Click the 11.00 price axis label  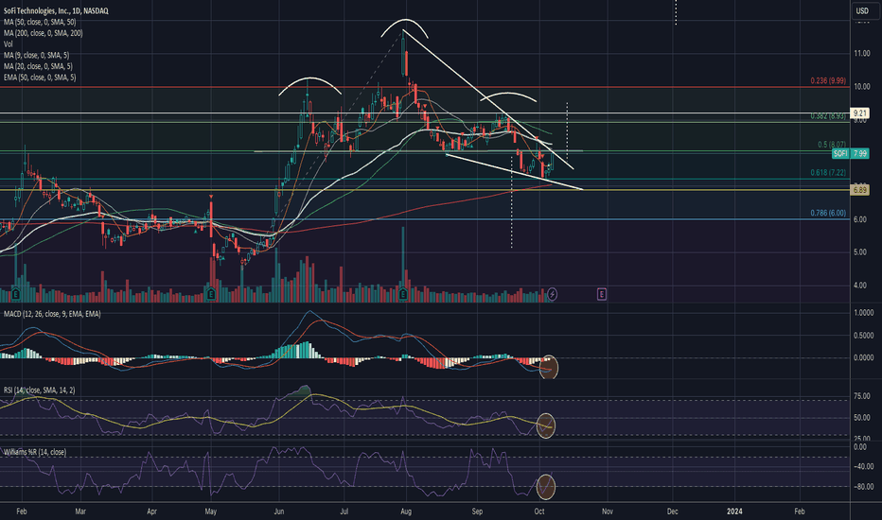tap(862, 53)
